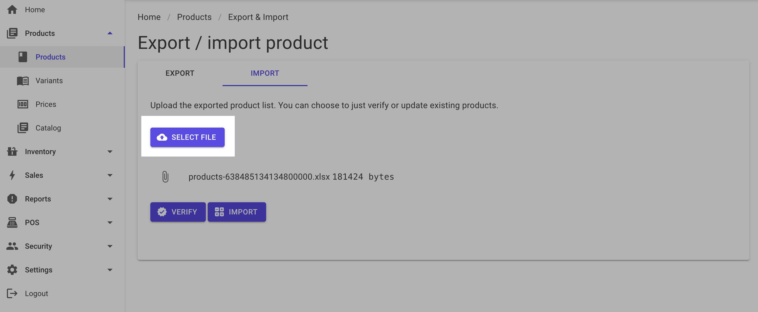Click the Settings gear icon
This screenshot has height=312, width=758.
pyautogui.click(x=12, y=270)
